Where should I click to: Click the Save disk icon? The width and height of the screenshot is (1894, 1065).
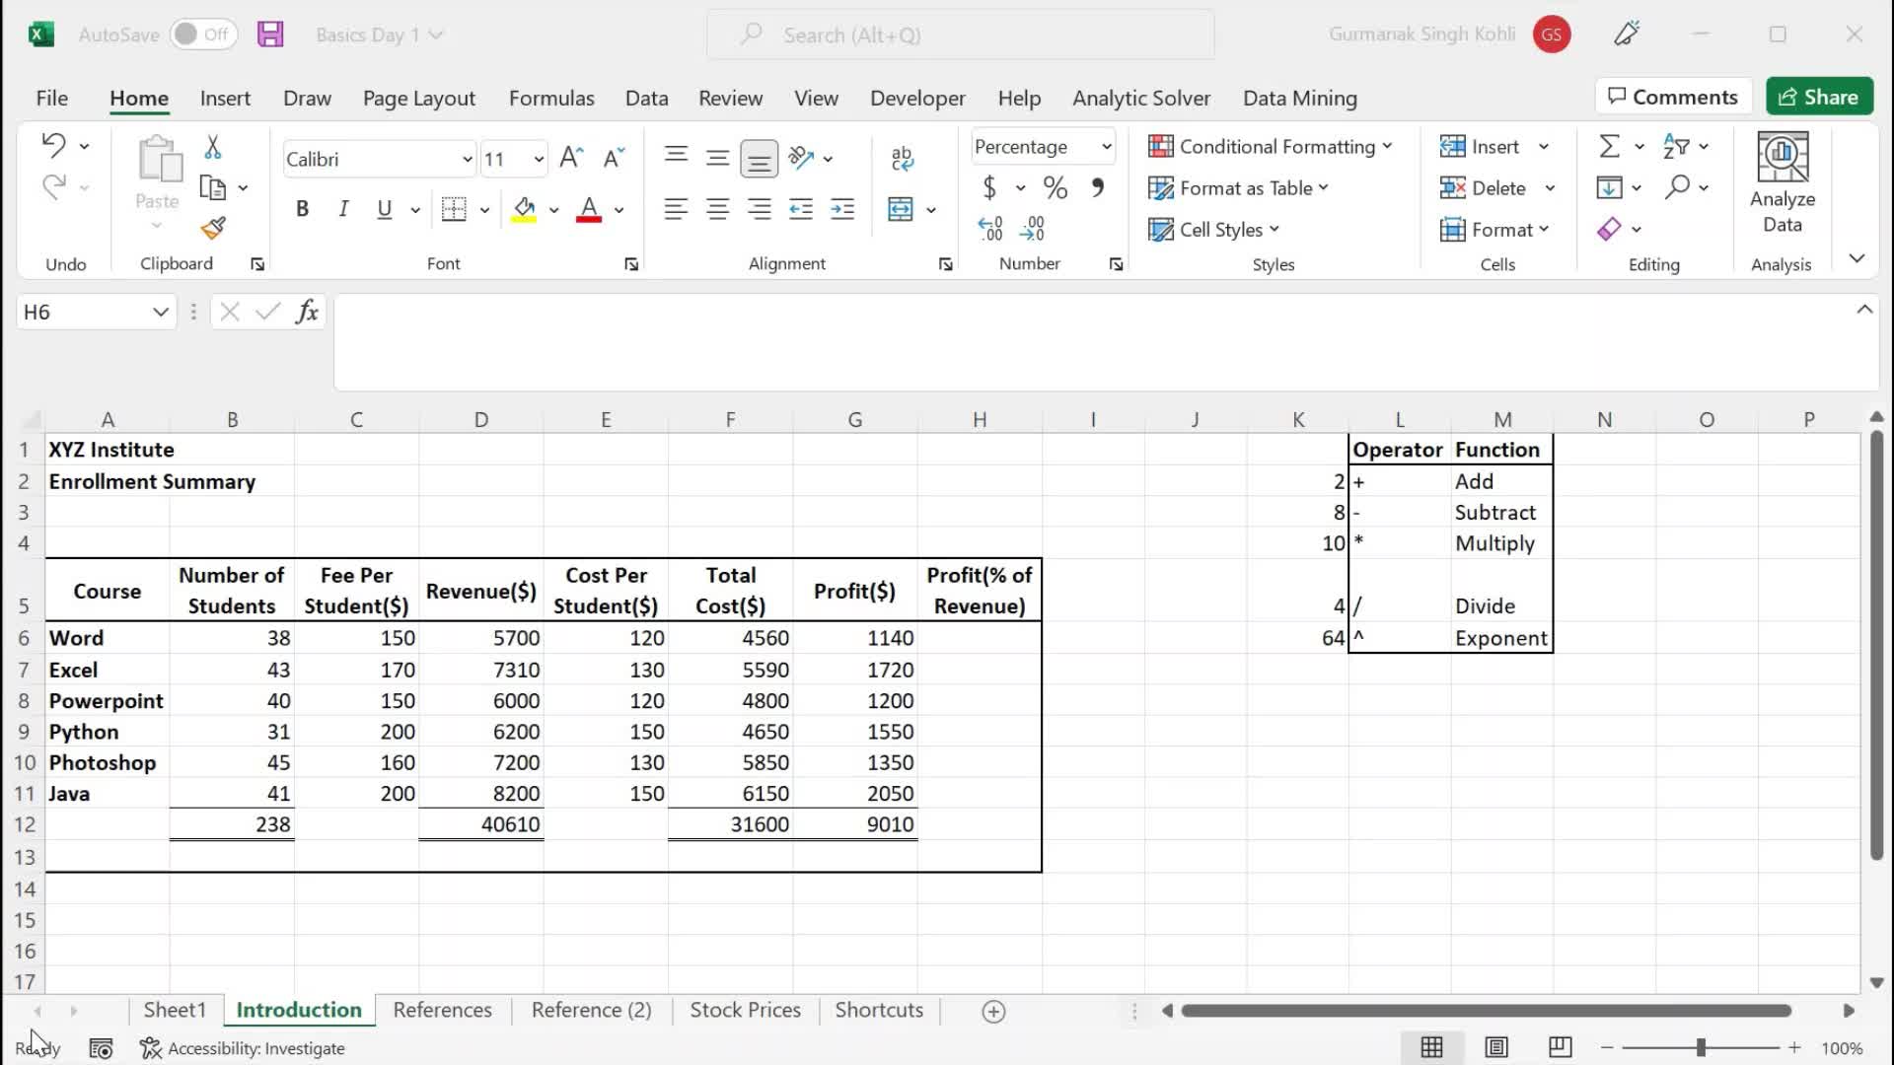(x=270, y=35)
